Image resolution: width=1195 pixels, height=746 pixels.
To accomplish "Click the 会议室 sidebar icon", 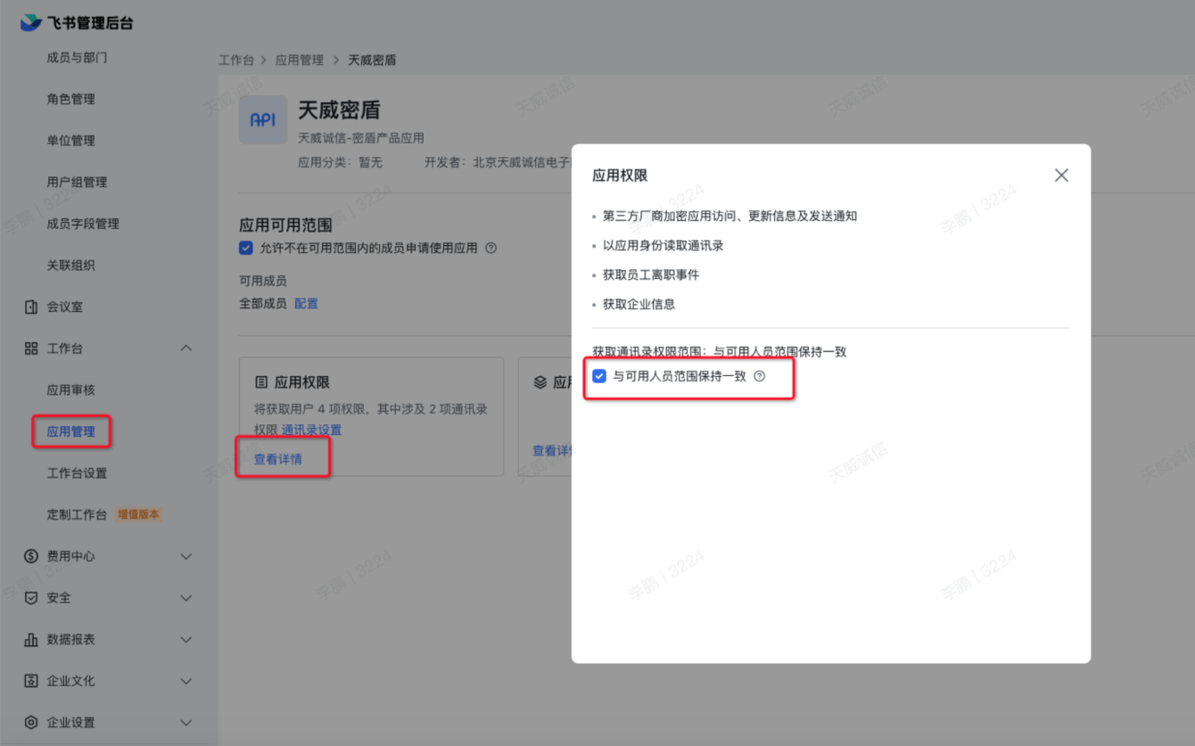I will [31, 307].
